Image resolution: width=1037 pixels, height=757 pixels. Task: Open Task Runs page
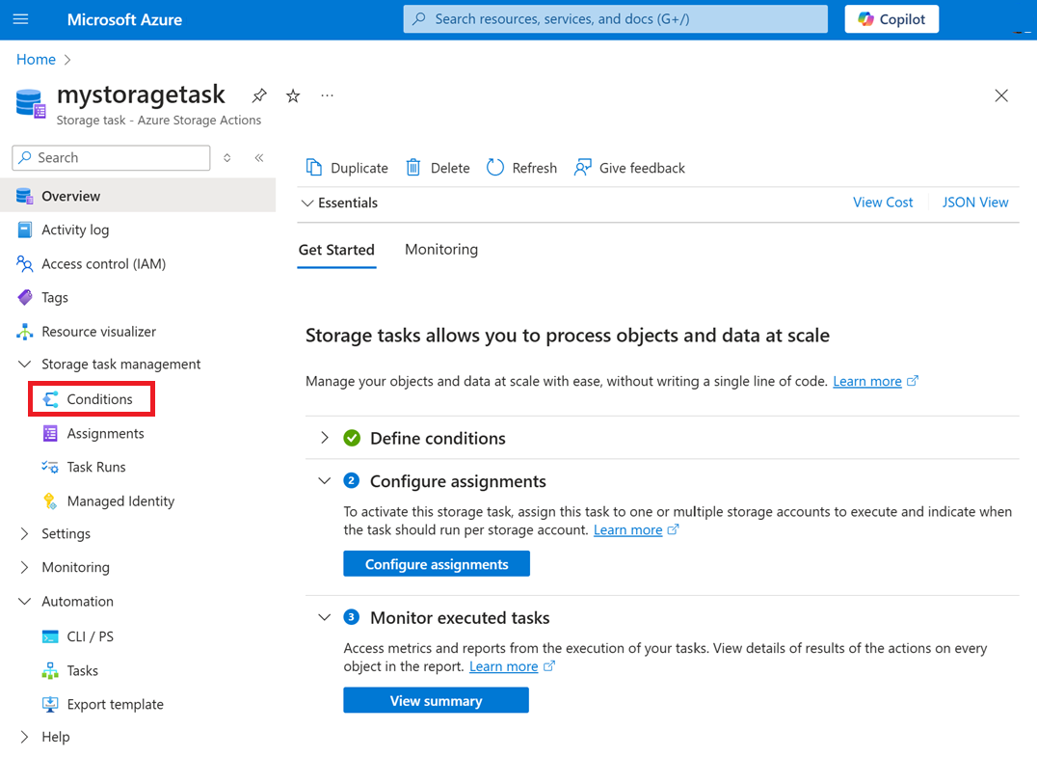point(96,467)
